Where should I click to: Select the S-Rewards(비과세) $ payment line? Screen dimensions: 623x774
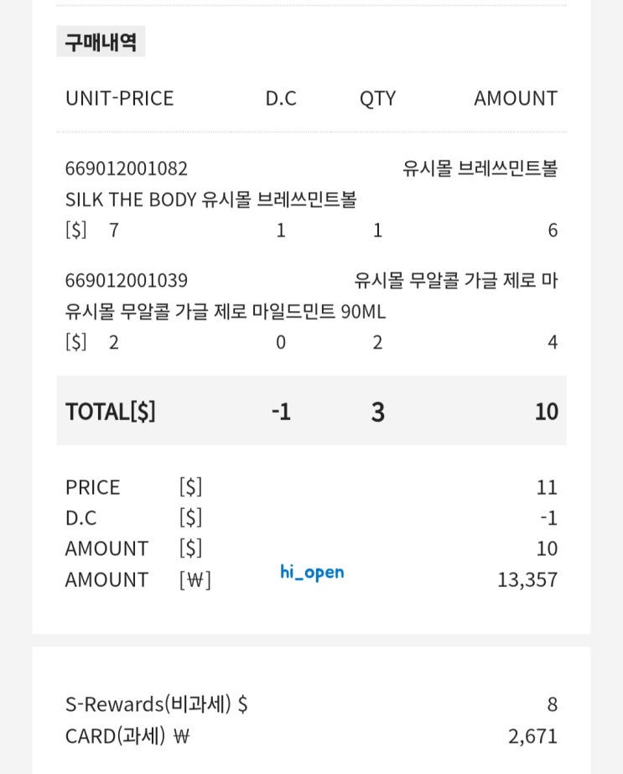(x=156, y=704)
